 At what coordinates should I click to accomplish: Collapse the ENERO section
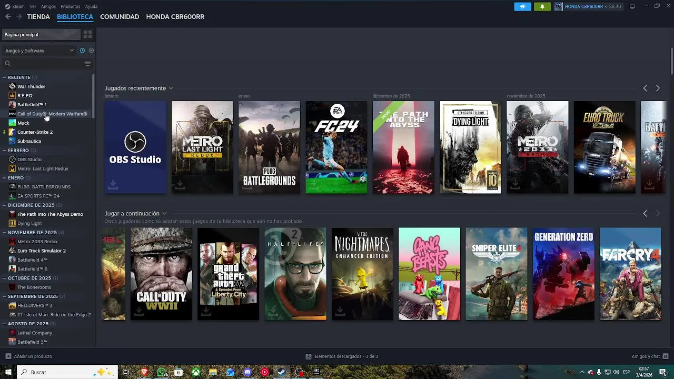5,178
